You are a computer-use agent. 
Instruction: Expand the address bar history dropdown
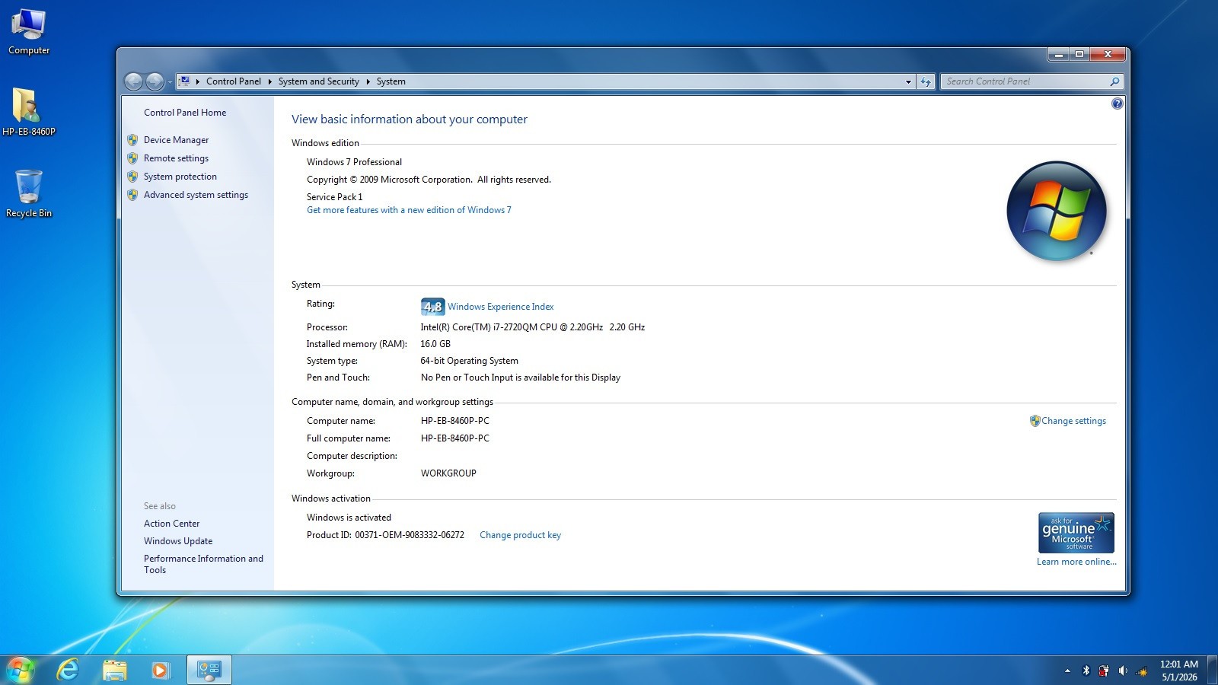[908, 81]
